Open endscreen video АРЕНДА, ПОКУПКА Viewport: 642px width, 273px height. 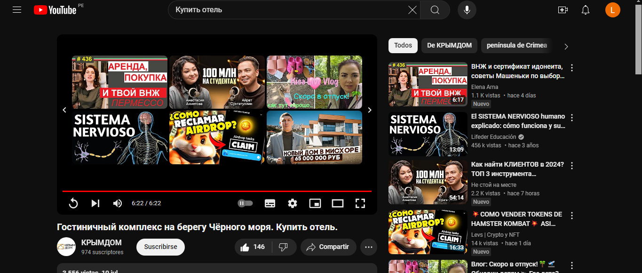coord(119,82)
